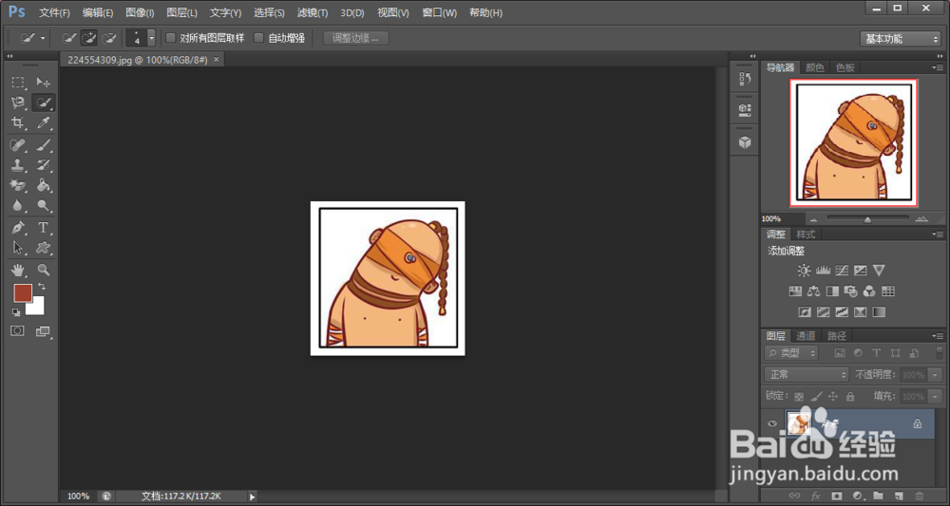
Task: Add a Brightness/Contrast adjustment
Action: [x=804, y=271]
